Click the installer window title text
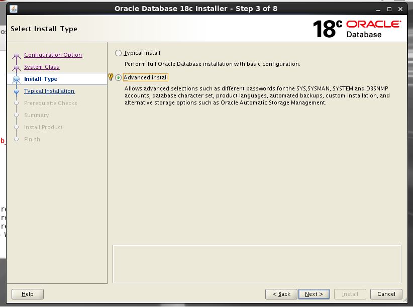 (x=196, y=9)
